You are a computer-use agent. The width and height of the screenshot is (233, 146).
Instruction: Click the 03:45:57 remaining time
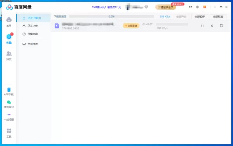(x=148, y=24)
